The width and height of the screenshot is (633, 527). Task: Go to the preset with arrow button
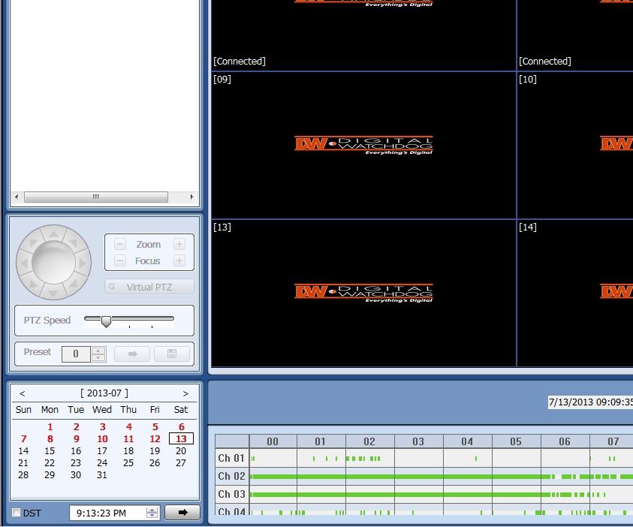(132, 354)
